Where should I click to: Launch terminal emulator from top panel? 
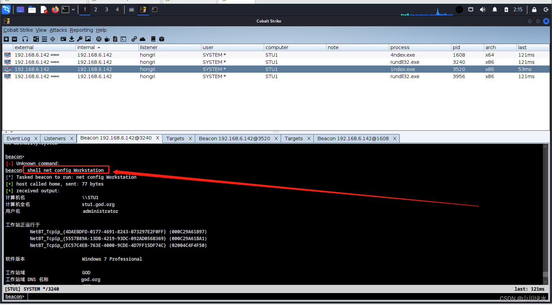pyautogui.click(x=65, y=10)
